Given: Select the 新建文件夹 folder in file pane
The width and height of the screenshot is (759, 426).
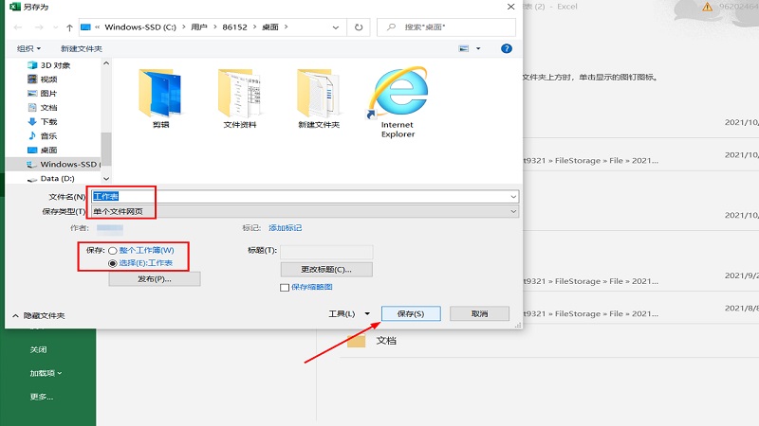Looking at the screenshot, I should 318,95.
